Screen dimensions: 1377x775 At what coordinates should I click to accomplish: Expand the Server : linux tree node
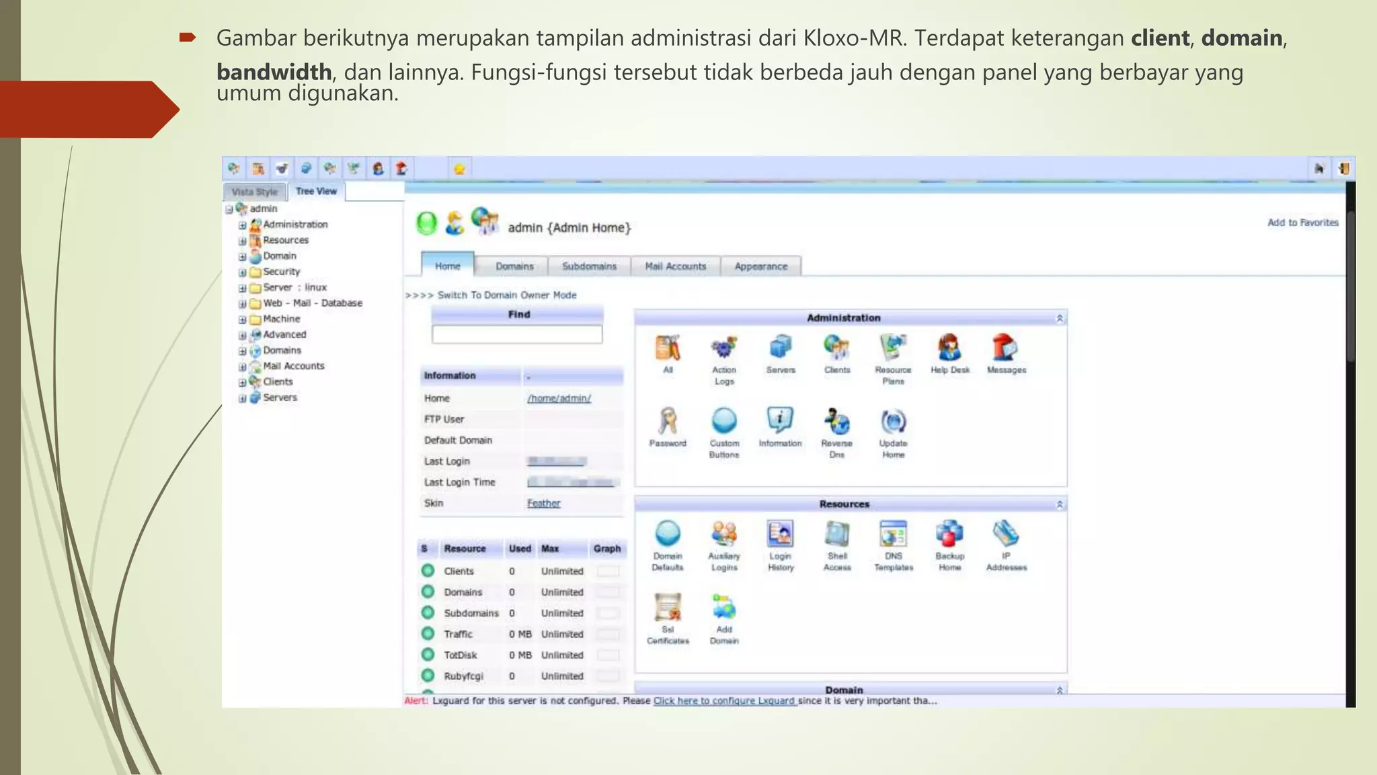(x=242, y=288)
